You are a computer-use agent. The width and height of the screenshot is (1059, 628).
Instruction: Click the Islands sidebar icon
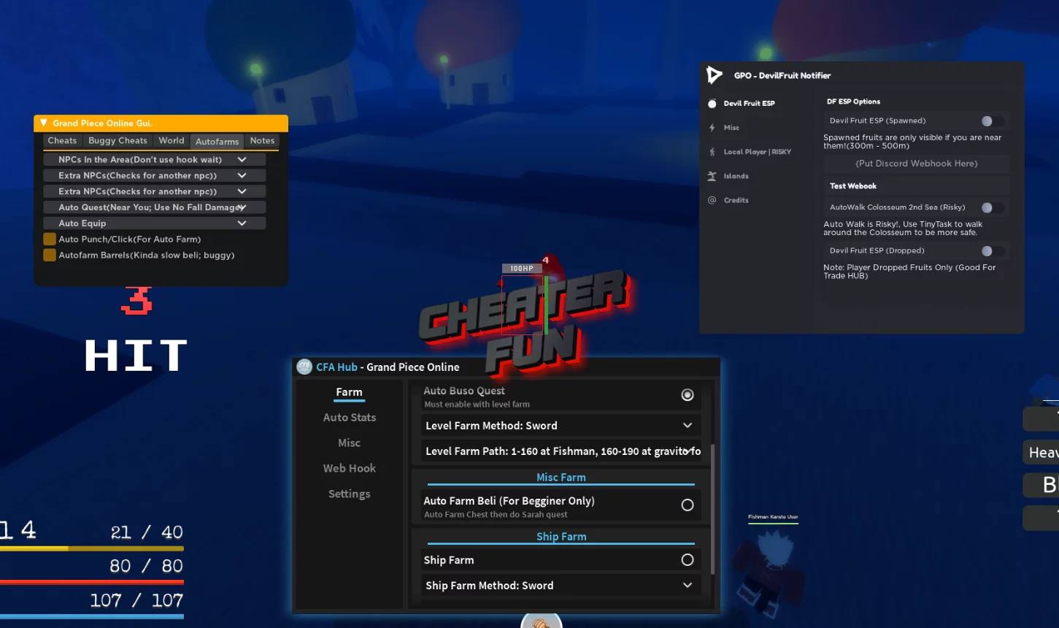coord(712,176)
